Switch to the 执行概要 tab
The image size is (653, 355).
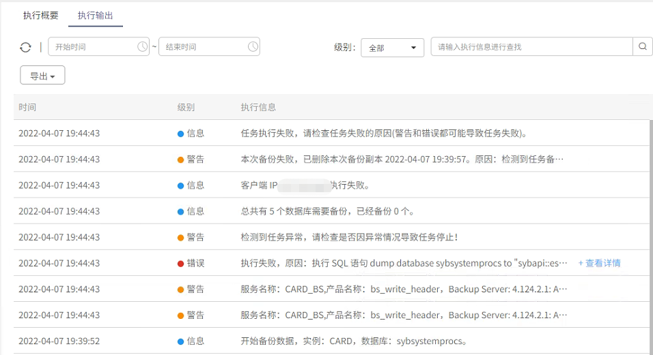[x=41, y=16]
